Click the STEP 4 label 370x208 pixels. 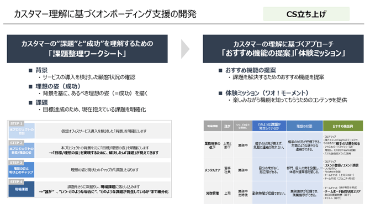(16, 181)
